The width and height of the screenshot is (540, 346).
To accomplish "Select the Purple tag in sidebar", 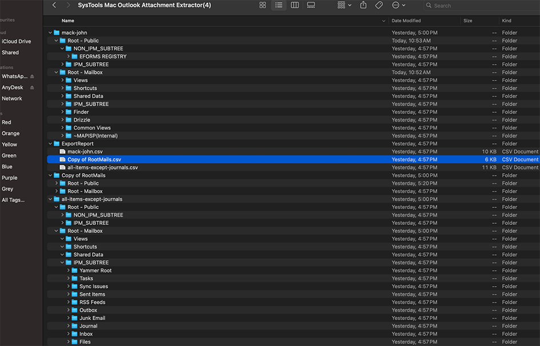I will [9, 178].
